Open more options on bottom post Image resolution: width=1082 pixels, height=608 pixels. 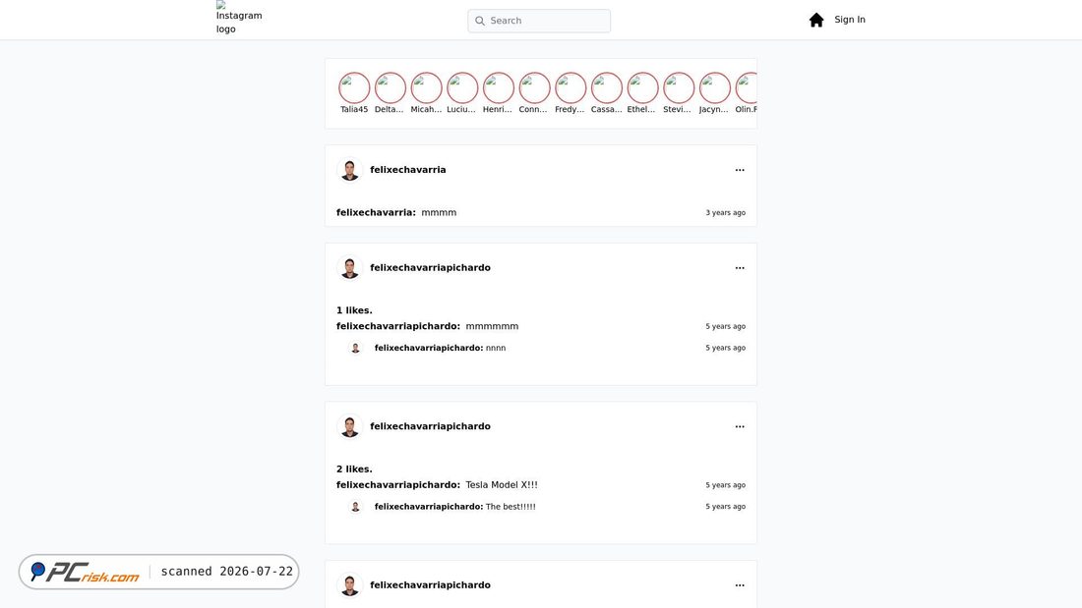click(x=740, y=584)
